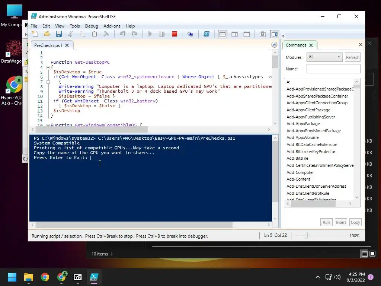Select Add-BitLockerKeyProtector command

311,152
